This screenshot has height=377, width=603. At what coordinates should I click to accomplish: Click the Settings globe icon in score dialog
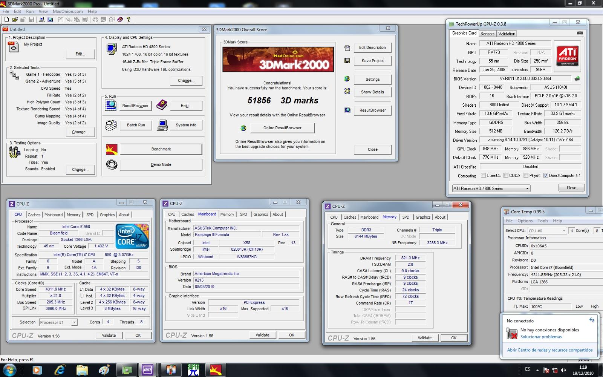[347, 79]
